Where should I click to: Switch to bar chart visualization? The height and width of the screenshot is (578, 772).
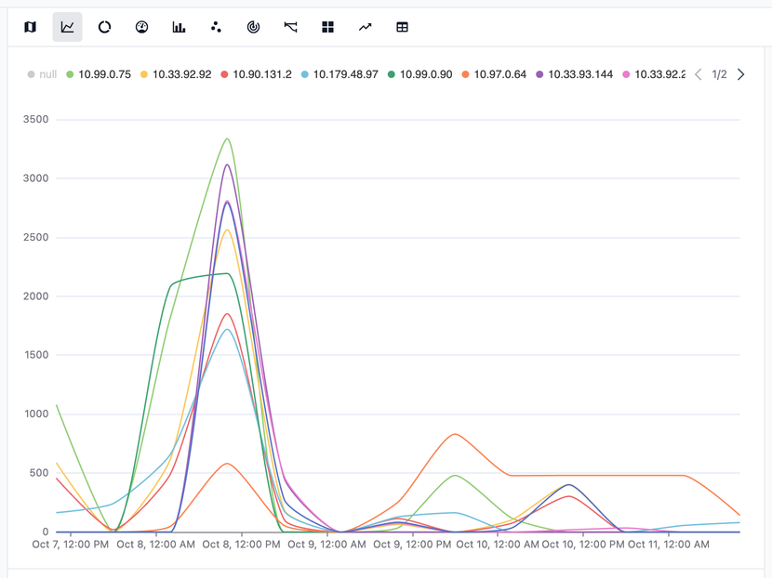pos(179,27)
